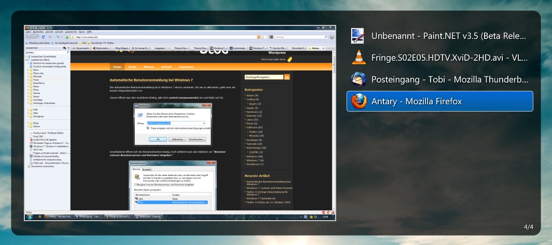Viewport: 552px width, 245px height.
Task: Click the Firefox back/forward navigation button
Action: click(x=32, y=37)
